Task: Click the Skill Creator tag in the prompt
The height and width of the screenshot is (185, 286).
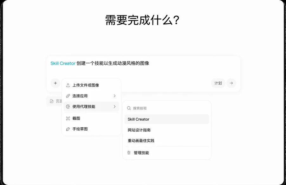Action: [x=63, y=63]
